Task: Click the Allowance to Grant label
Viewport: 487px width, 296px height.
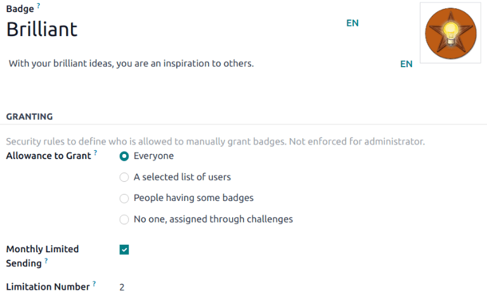Action: point(48,156)
